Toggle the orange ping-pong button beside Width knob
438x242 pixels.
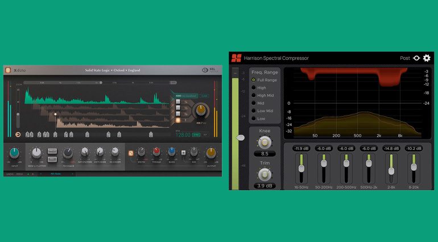point(130,153)
